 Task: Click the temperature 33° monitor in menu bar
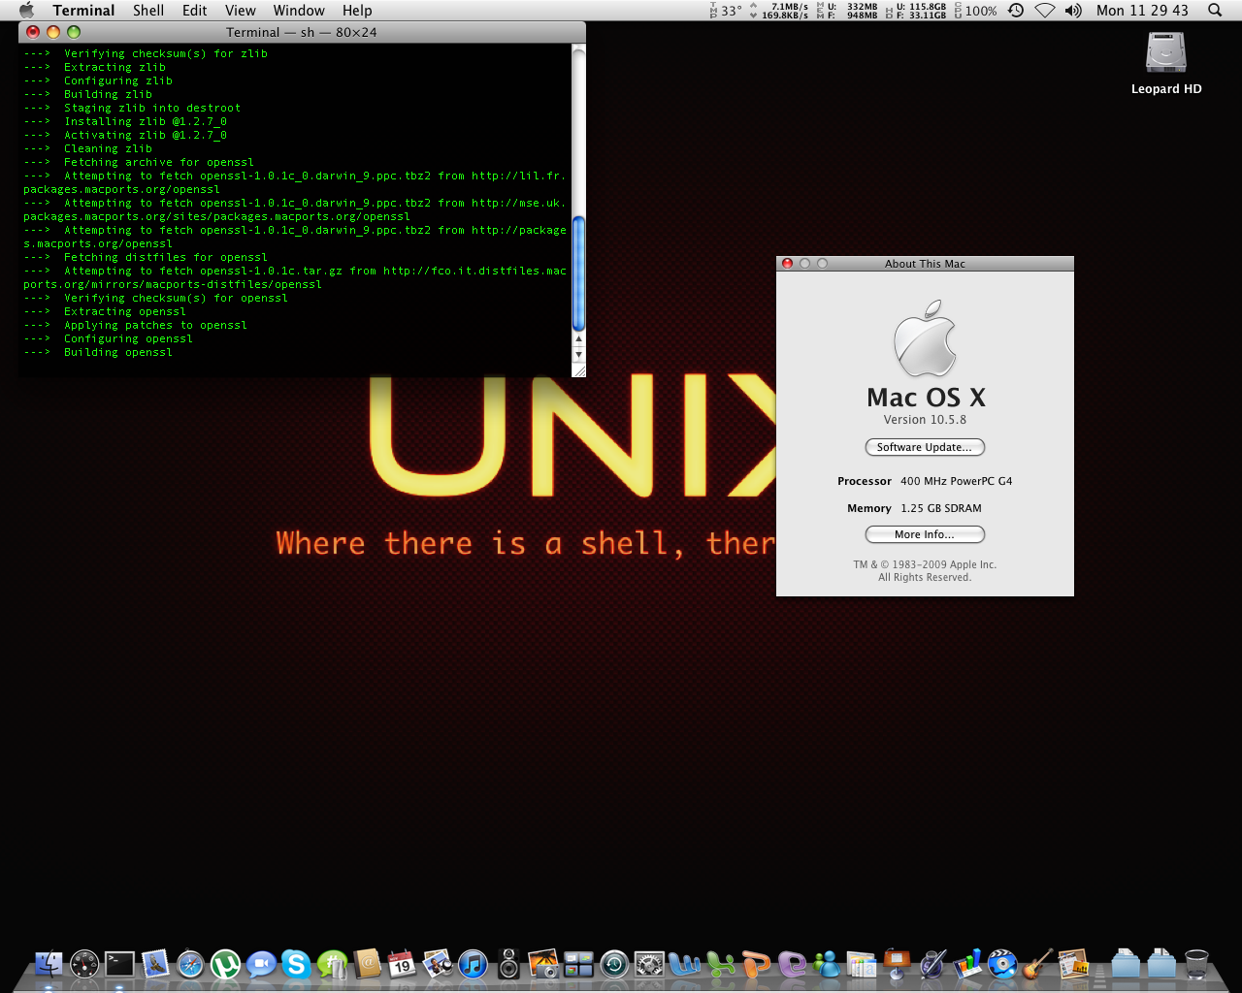[x=726, y=11]
